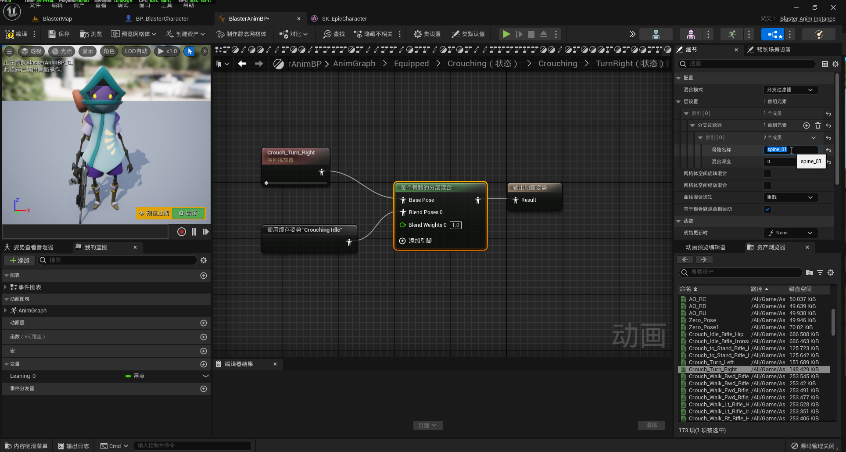Add a new variable with 变量 plus

(x=204, y=364)
